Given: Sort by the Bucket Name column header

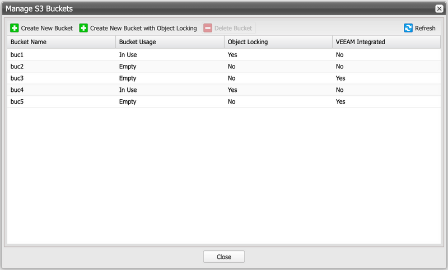Looking at the screenshot, I should click(x=29, y=42).
